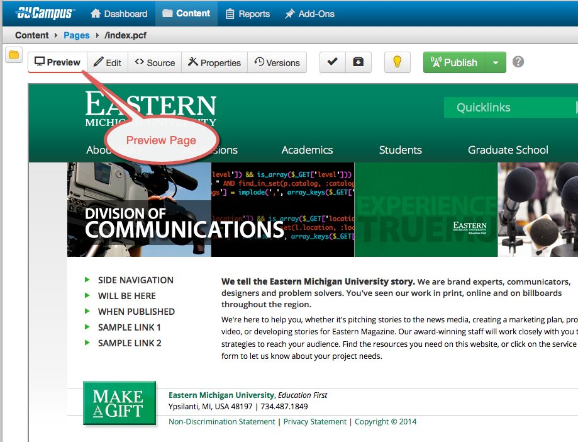Click the light bulb icon button
Viewport: 578px width, 442px height.
click(397, 62)
